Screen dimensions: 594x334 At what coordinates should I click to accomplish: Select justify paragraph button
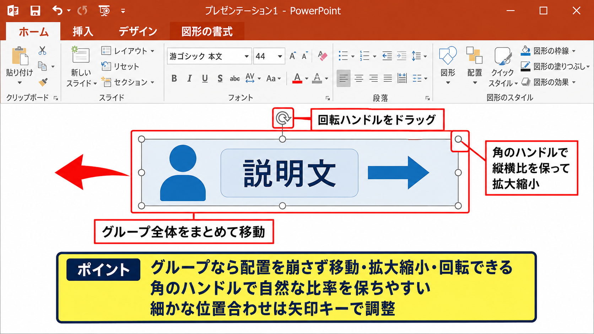388,78
